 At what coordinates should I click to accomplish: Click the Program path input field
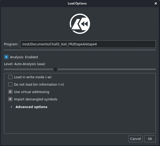[88, 44]
